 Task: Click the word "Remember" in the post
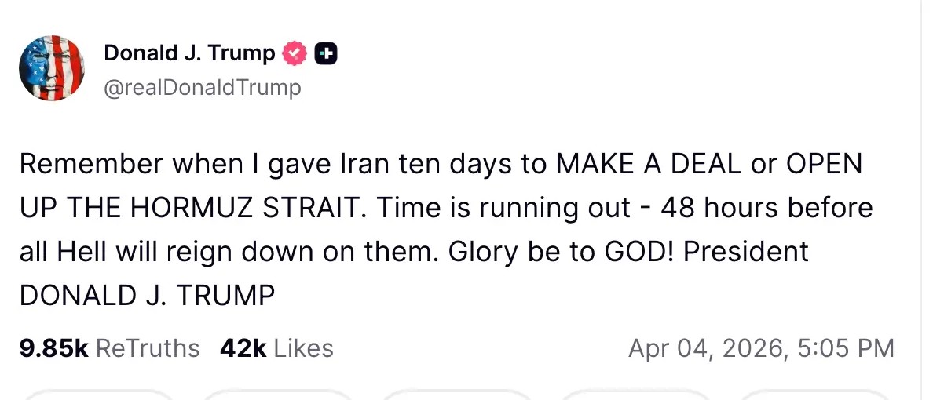coord(91,164)
